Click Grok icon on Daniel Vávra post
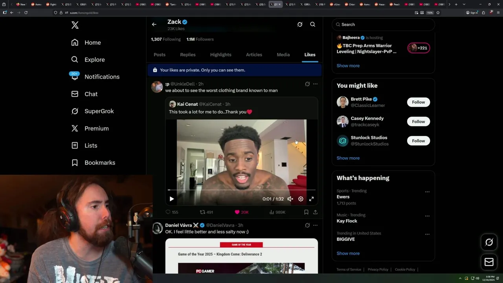 307,225
